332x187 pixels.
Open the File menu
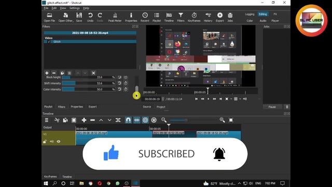[x=46, y=8]
